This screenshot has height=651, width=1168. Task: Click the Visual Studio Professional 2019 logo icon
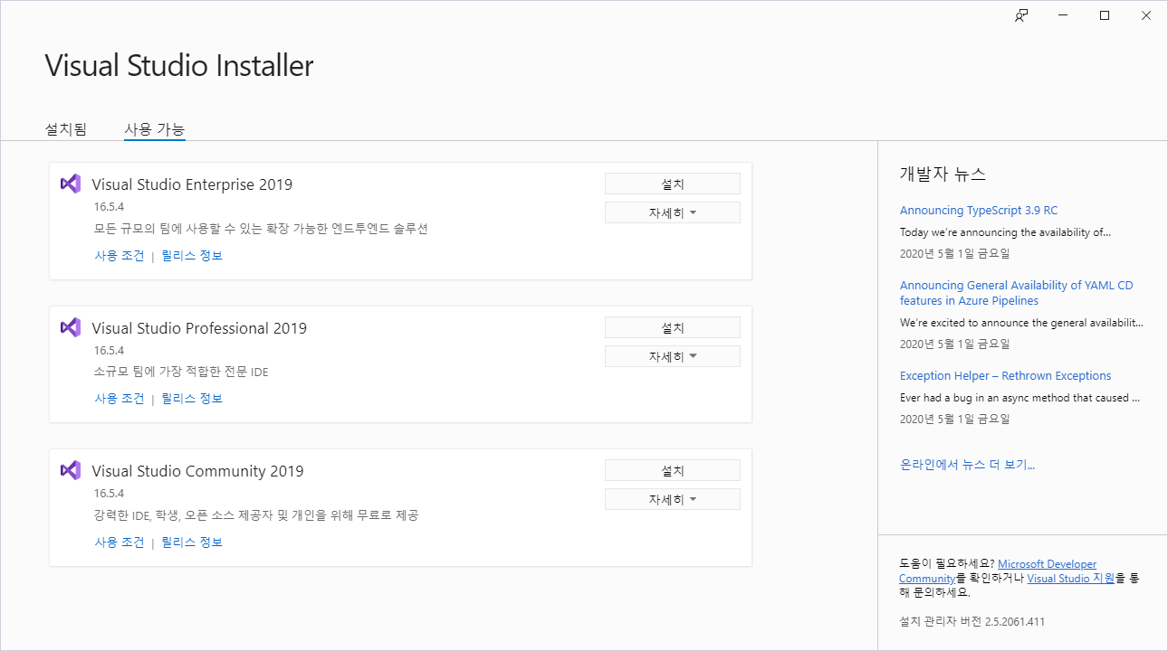[x=71, y=327]
